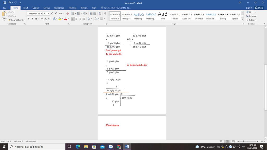Switch to the References tab
The image size is (267, 150).
click(x=59, y=8)
